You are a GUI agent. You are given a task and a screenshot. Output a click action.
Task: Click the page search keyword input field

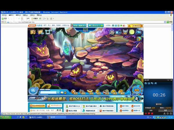coord(43,110)
